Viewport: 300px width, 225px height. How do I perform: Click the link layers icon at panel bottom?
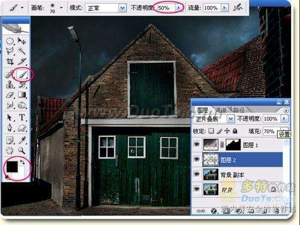[201, 211]
